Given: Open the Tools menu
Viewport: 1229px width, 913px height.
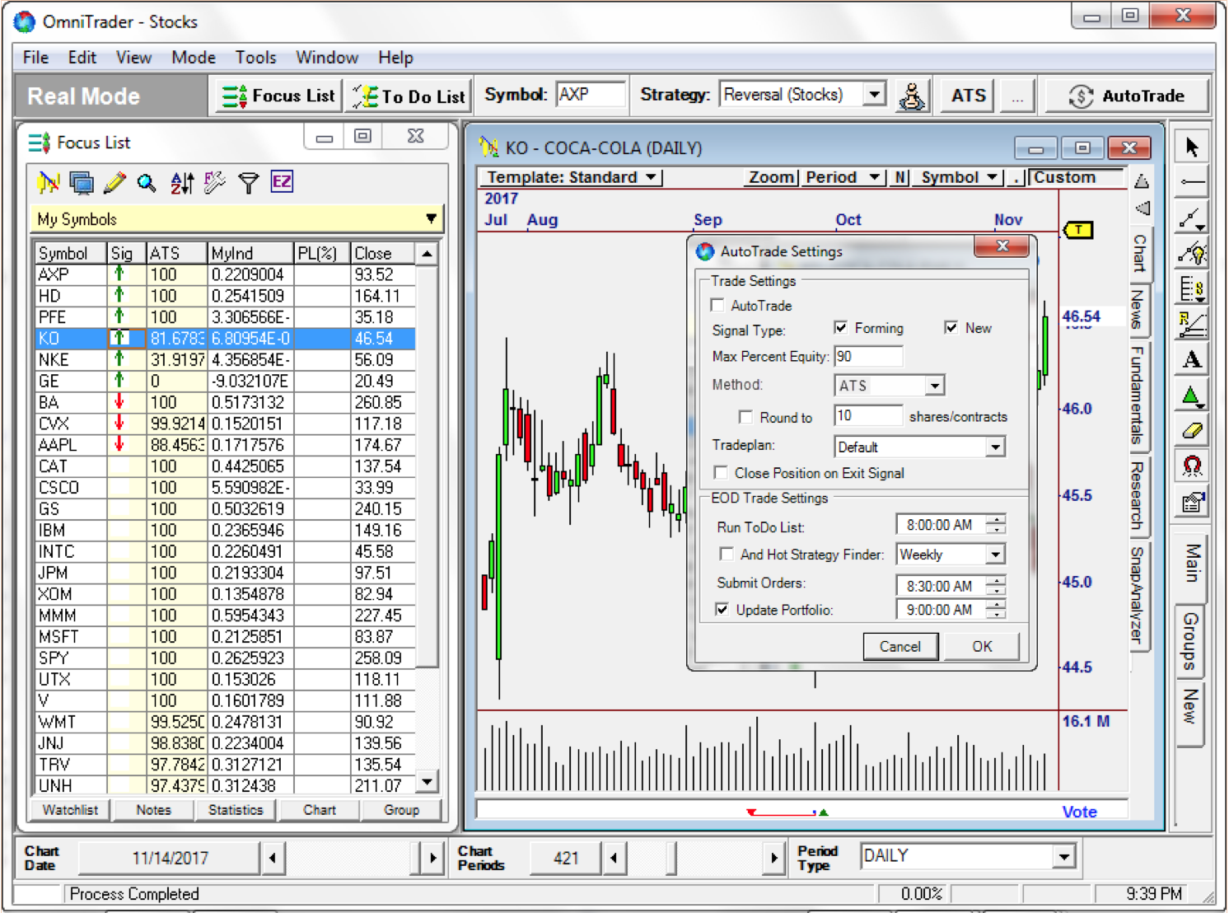Looking at the screenshot, I should [255, 58].
